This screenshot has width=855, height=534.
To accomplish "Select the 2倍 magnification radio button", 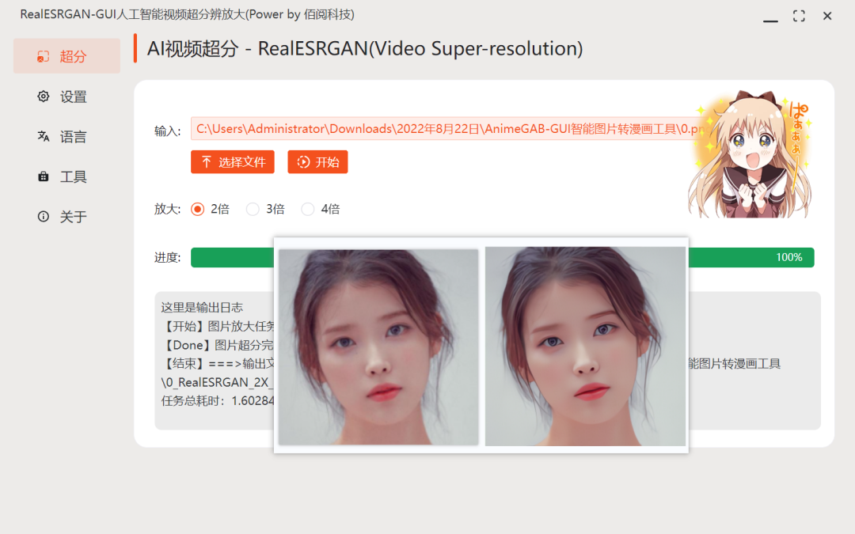I will [197, 209].
